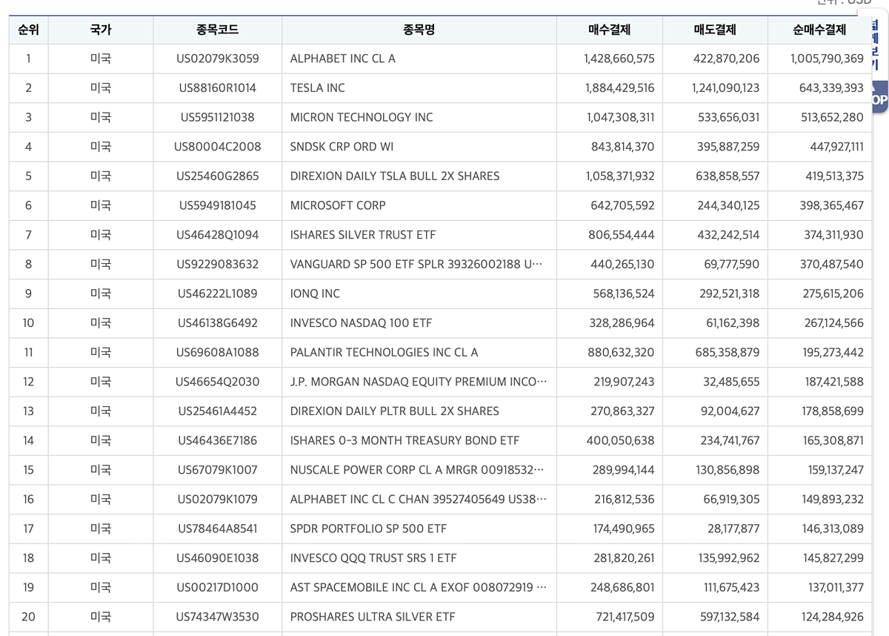The height and width of the screenshot is (636, 889).
Task: Click the 순매수결제 column header
Action: point(819,30)
